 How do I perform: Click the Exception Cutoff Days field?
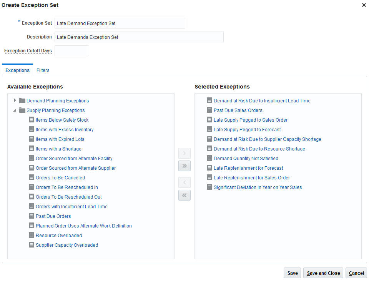pyautogui.click(x=72, y=51)
